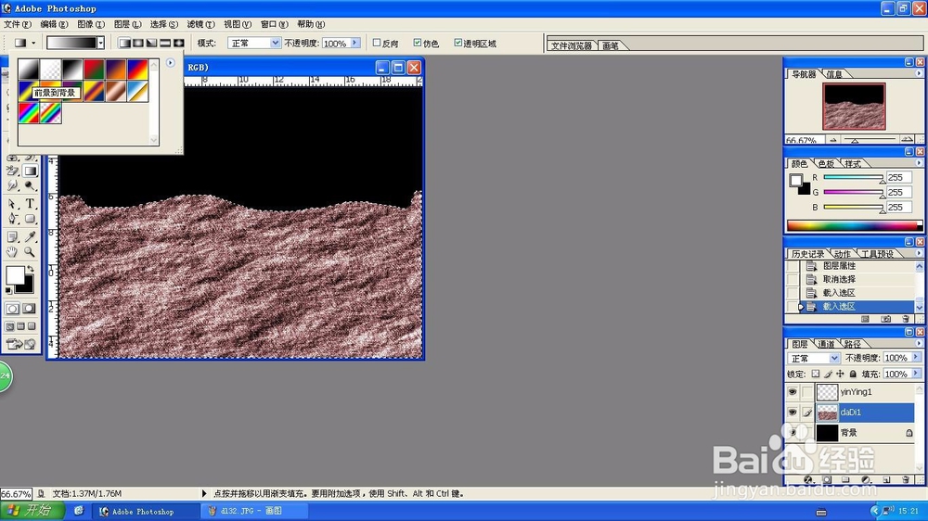
Task: Choose Reflected gradient style icon
Action: 165,44
